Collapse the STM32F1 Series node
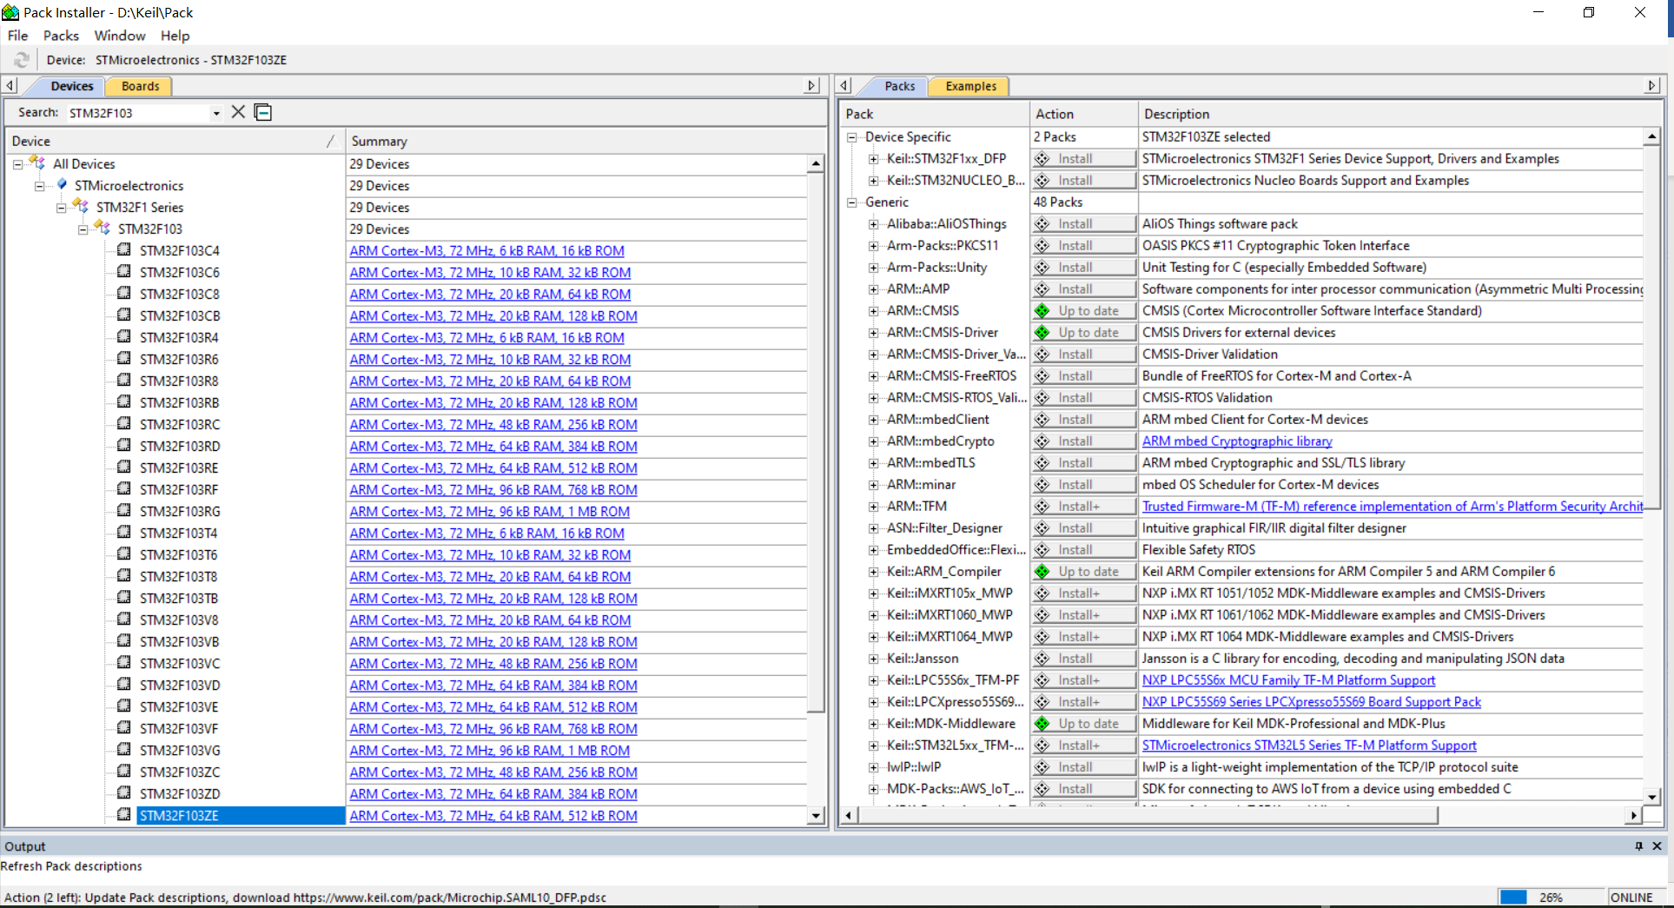 (61, 207)
